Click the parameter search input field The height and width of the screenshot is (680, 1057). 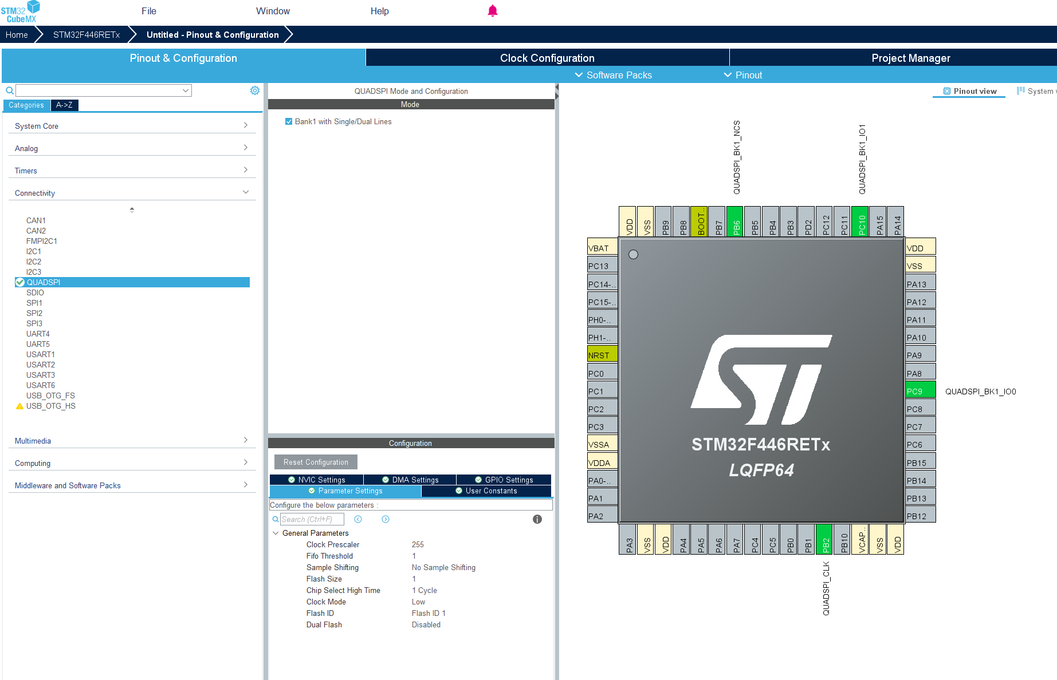click(312, 519)
